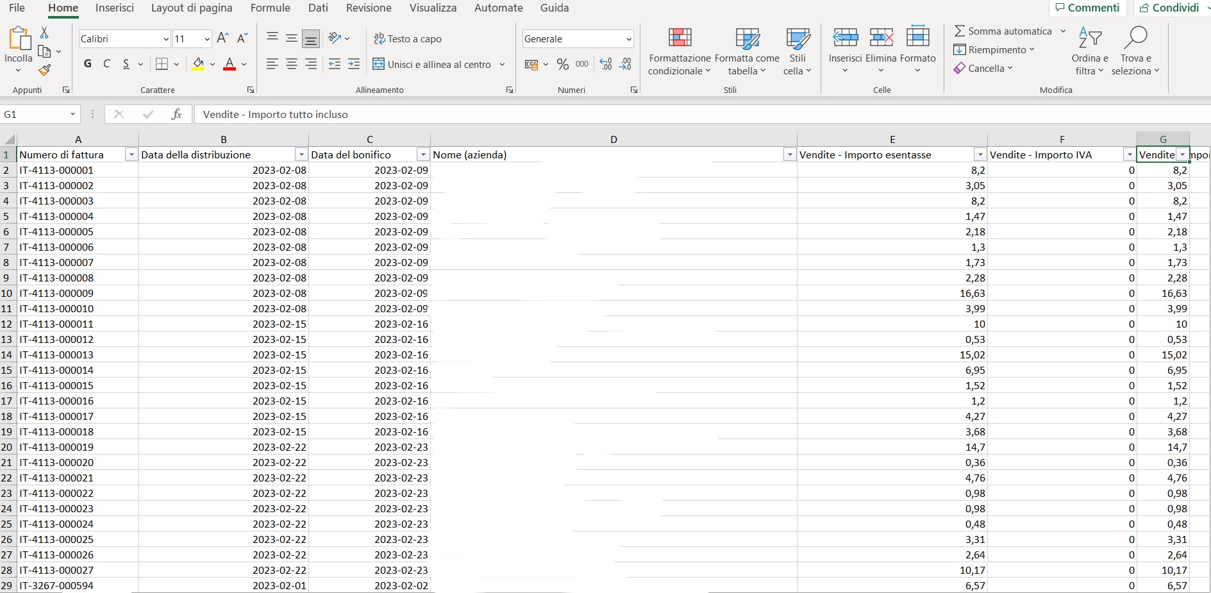Align text right icon
Viewport: 1211px width, 593px height.
tap(311, 64)
